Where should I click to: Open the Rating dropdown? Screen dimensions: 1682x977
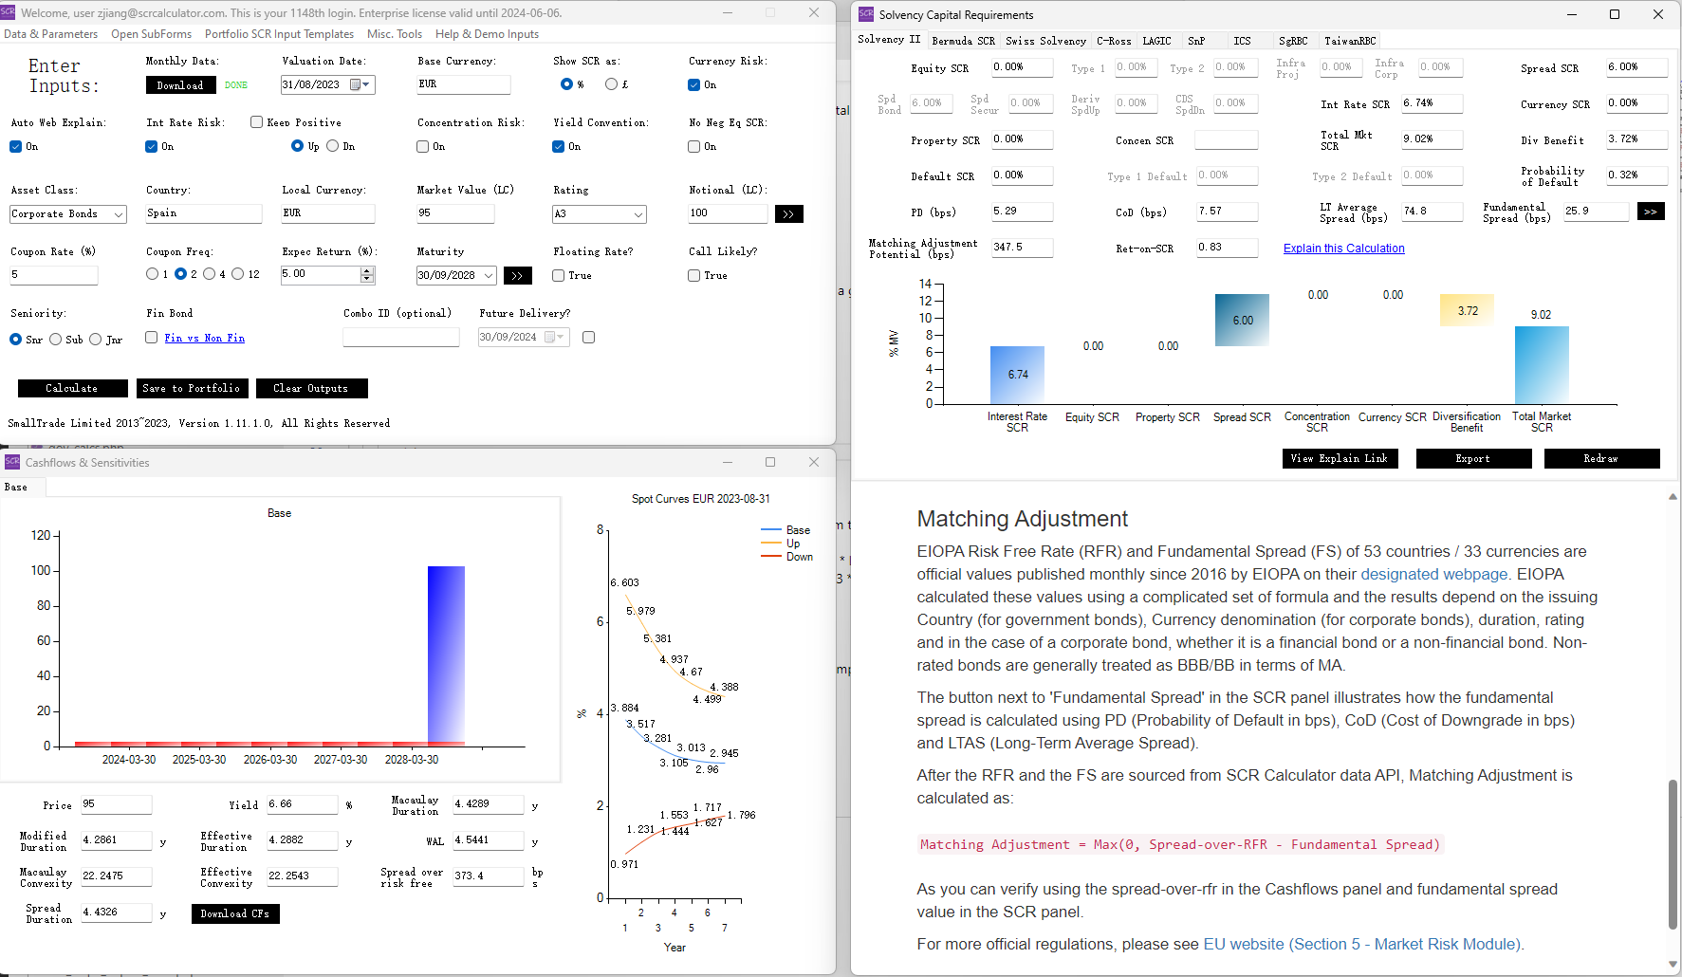click(x=638, y=214)
